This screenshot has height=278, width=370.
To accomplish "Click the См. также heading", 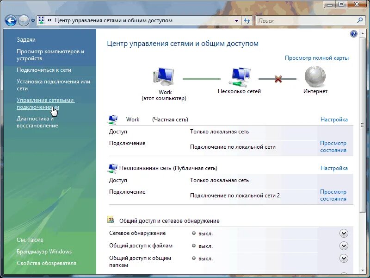I will pos(30,240).
